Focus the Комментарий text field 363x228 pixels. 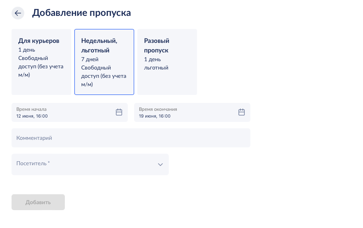(131, 138)
